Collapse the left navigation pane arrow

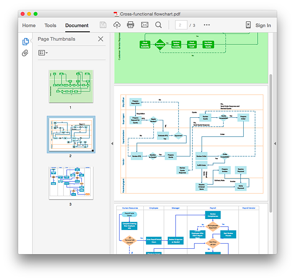point(112,143)
